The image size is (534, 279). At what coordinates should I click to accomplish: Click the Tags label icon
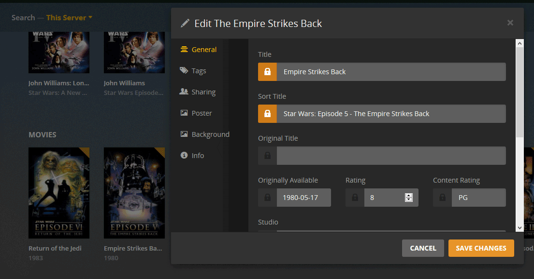(x=184, y=70)
